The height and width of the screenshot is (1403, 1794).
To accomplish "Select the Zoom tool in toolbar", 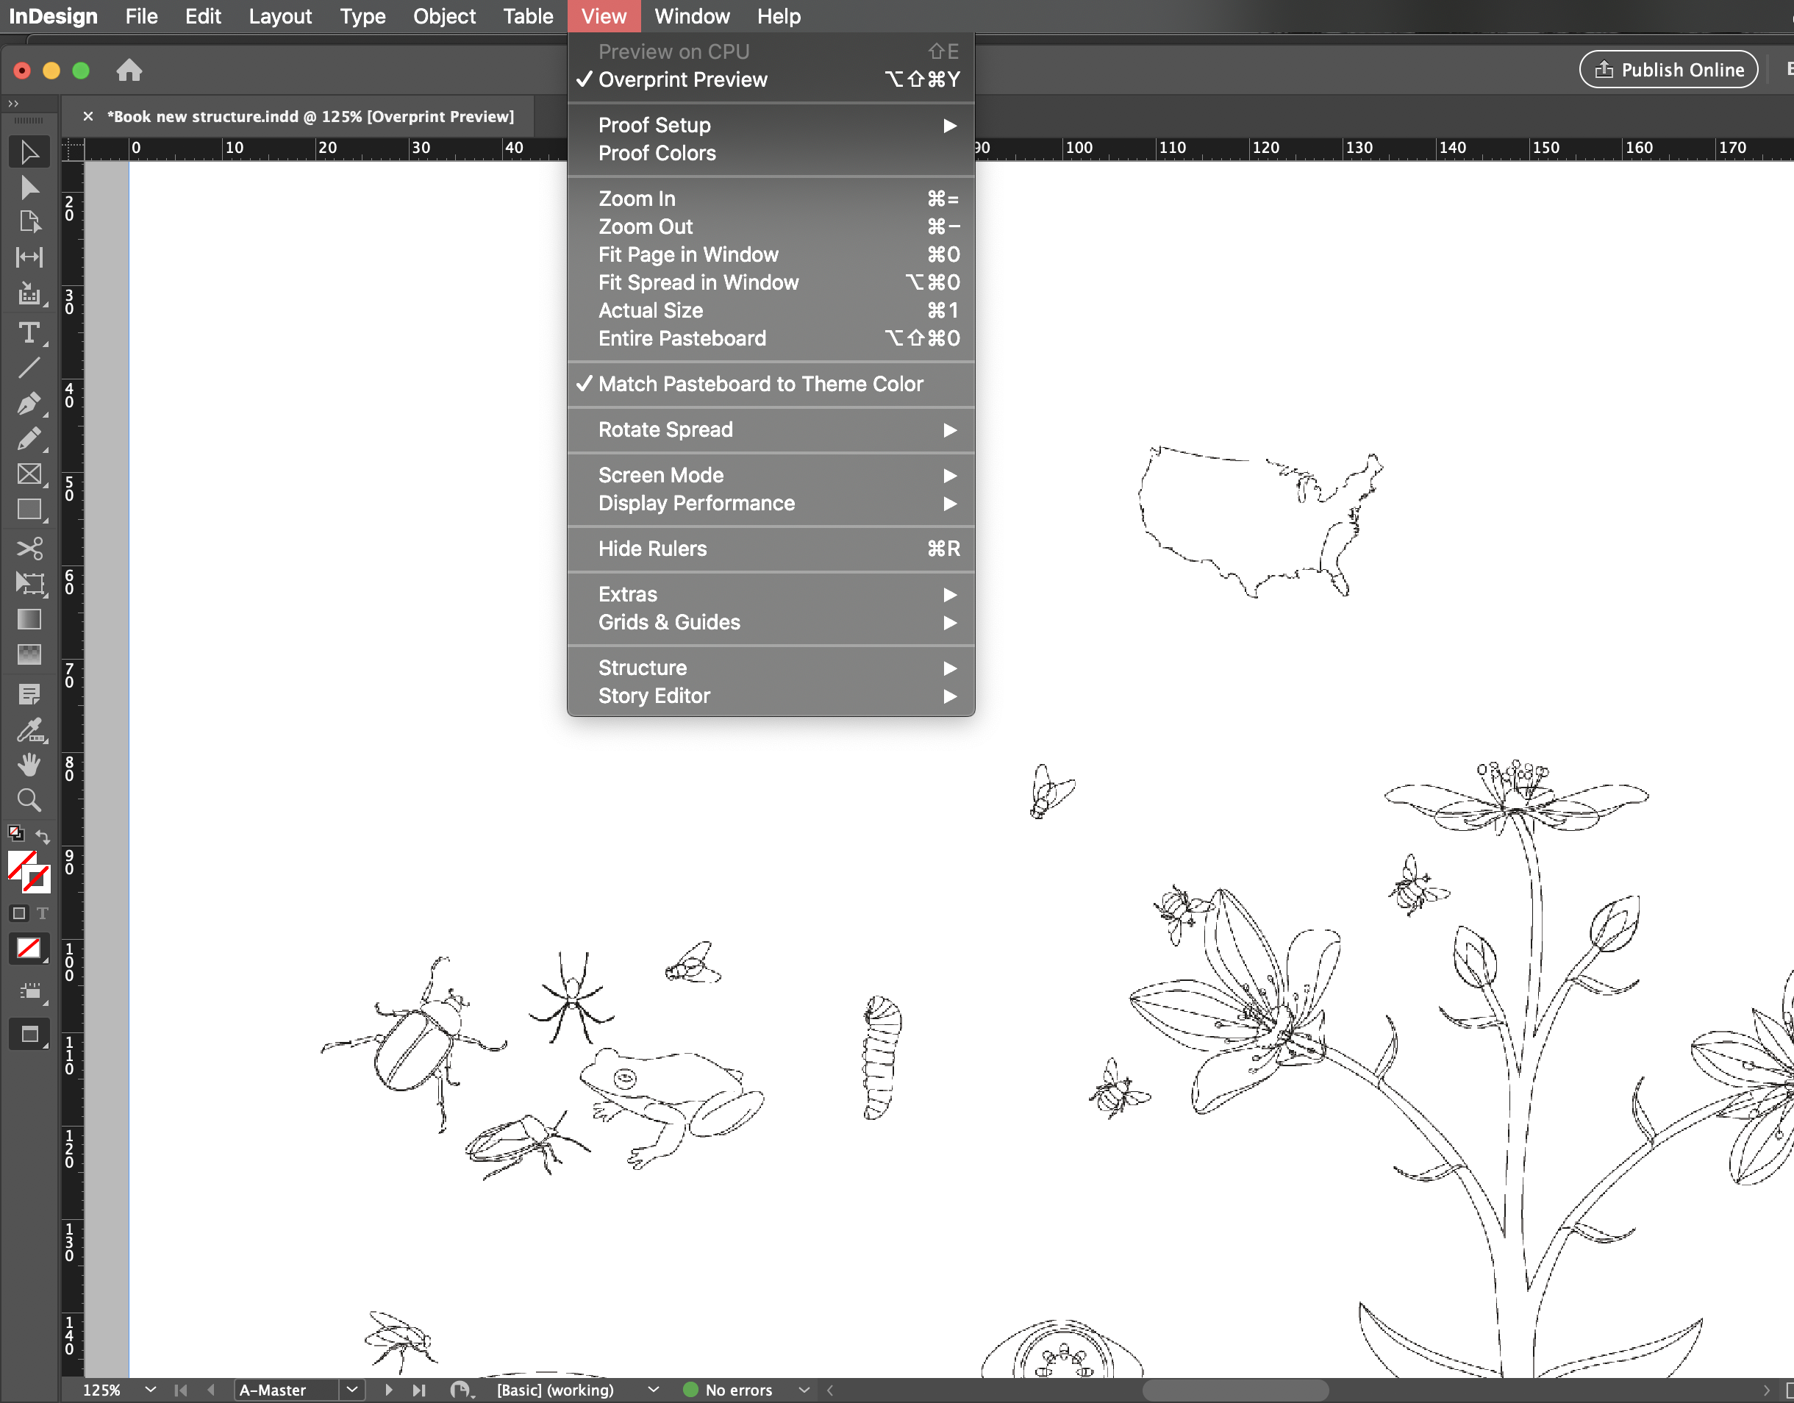I will (x=29, y=800).
